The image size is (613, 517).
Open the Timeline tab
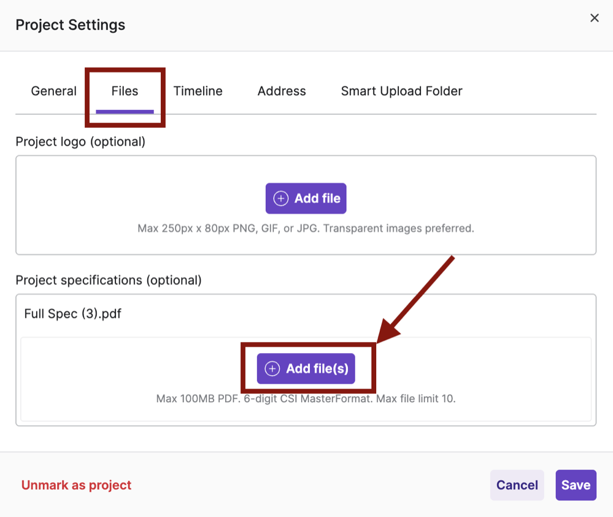[x=198, y=91]
